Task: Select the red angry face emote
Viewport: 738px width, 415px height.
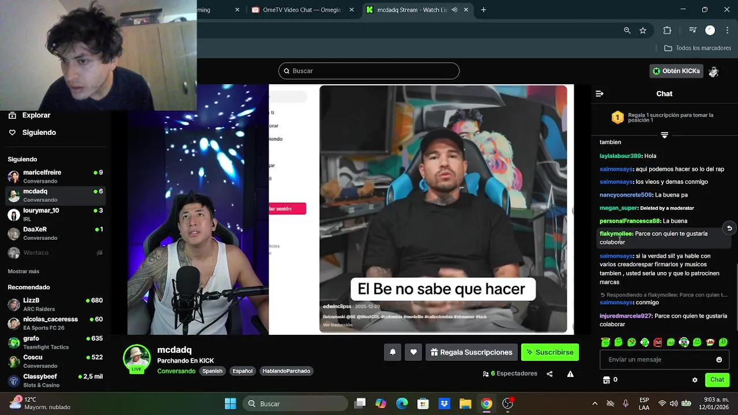Action: (x=658, y=342)
